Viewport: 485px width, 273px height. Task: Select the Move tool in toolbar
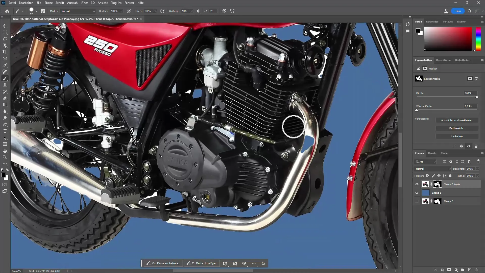point(5,26)
